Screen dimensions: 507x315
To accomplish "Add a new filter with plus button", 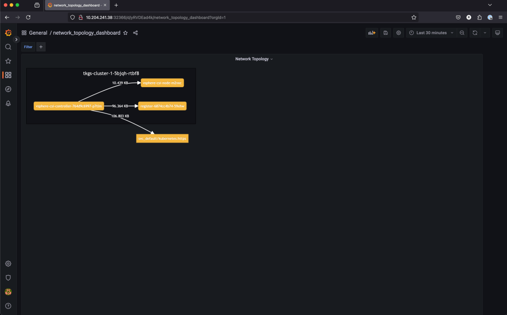I will pyautogui.click(x=41, y=47).
